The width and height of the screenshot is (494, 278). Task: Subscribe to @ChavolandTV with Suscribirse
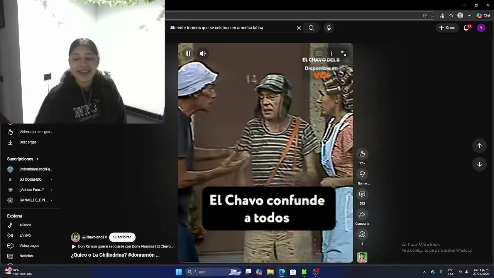[x=122, y=237]
